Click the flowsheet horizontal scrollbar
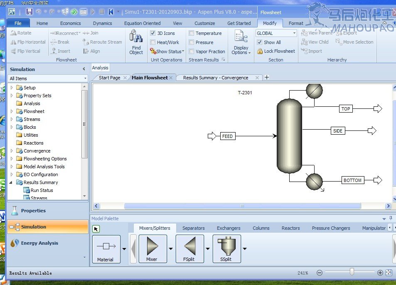Viewport: 396px width, 285px height. (x=242, y=206)
